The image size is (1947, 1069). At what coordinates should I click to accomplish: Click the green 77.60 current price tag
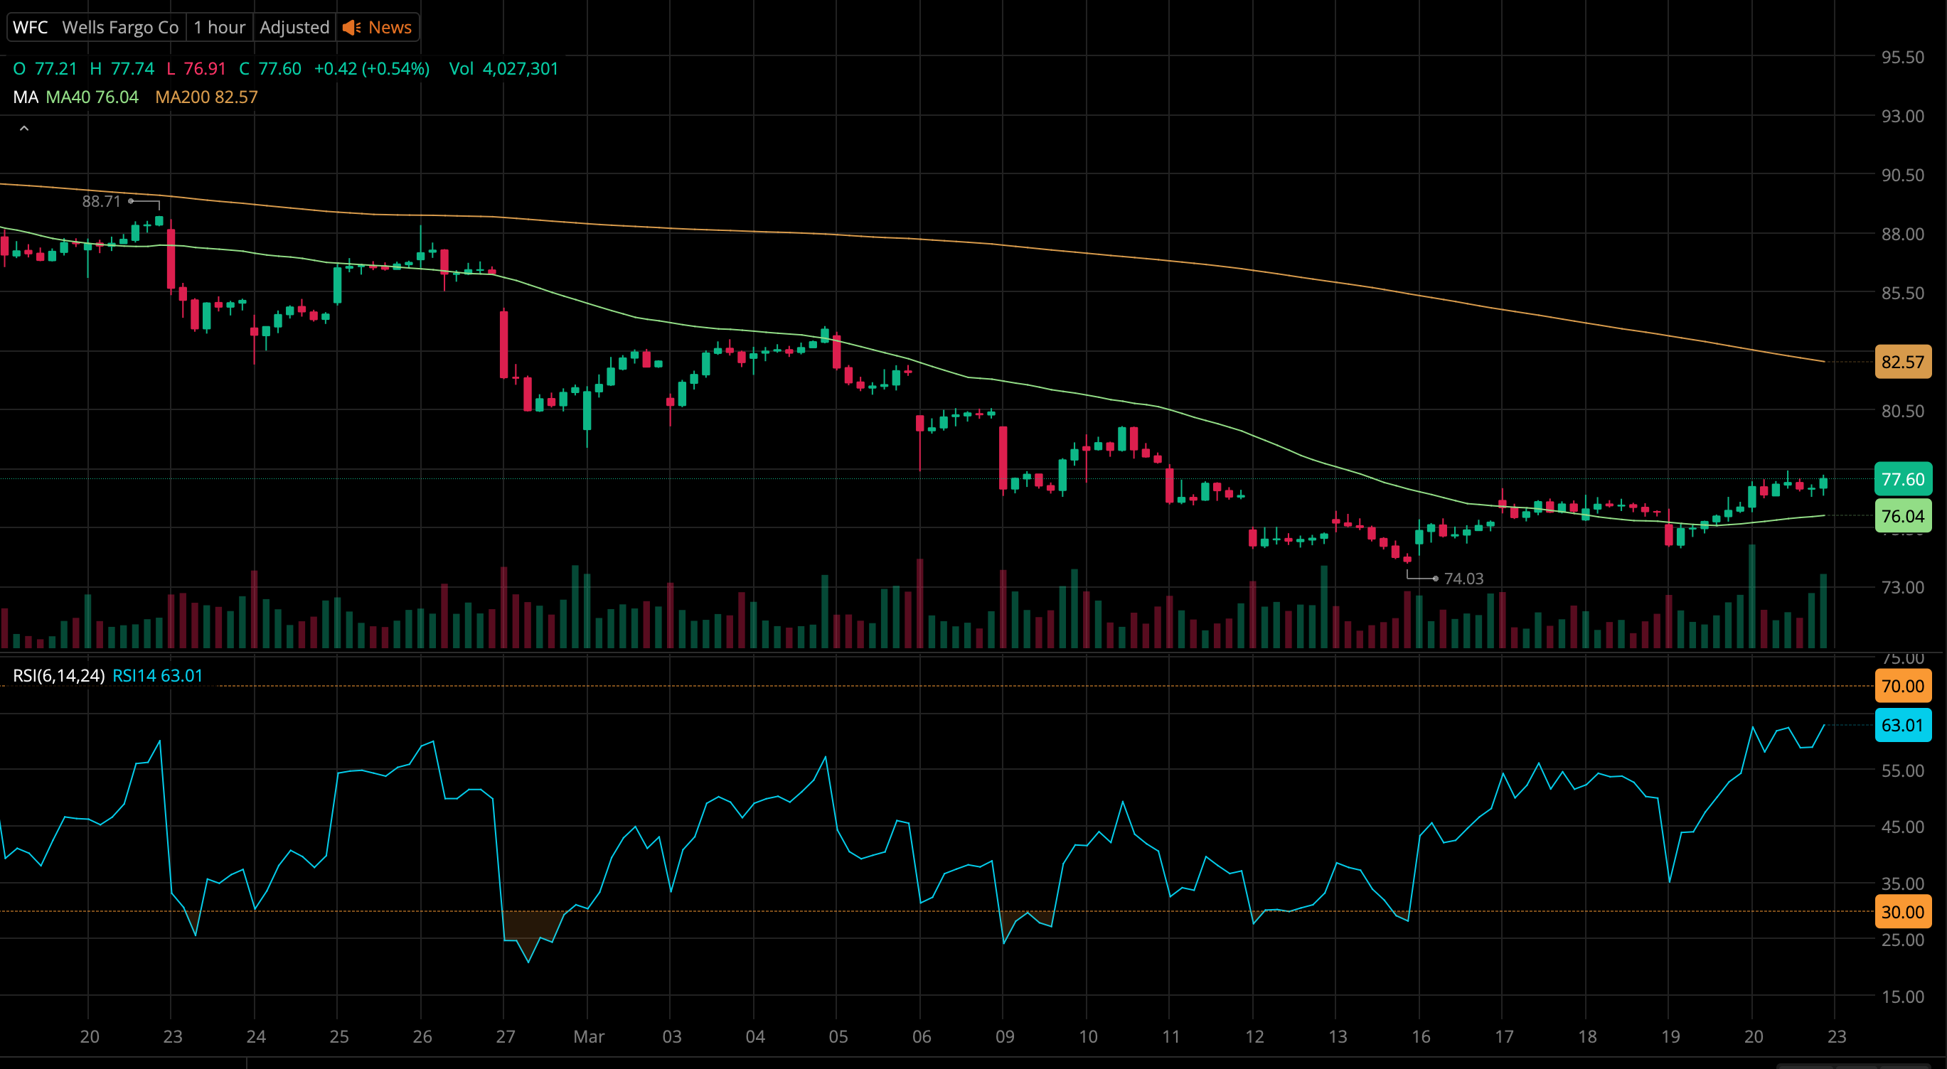click(1901, 479)
